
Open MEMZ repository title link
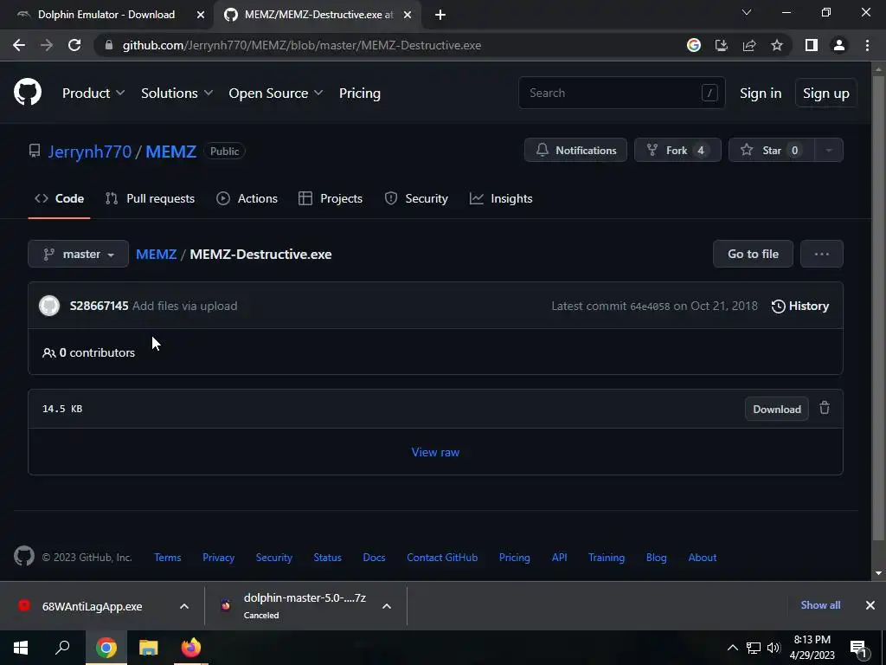170,152
